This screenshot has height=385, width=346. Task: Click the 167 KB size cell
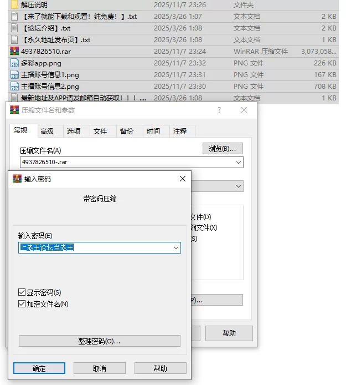pyautogui.click(x=325, y=75)
